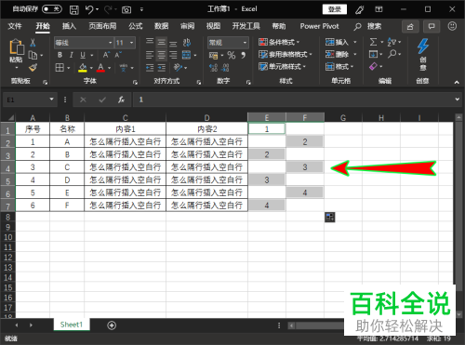This screenshot has height=345, width=465.
Task: Toggle Align Right
Action: pyautogui.click(x=173, y=55)
